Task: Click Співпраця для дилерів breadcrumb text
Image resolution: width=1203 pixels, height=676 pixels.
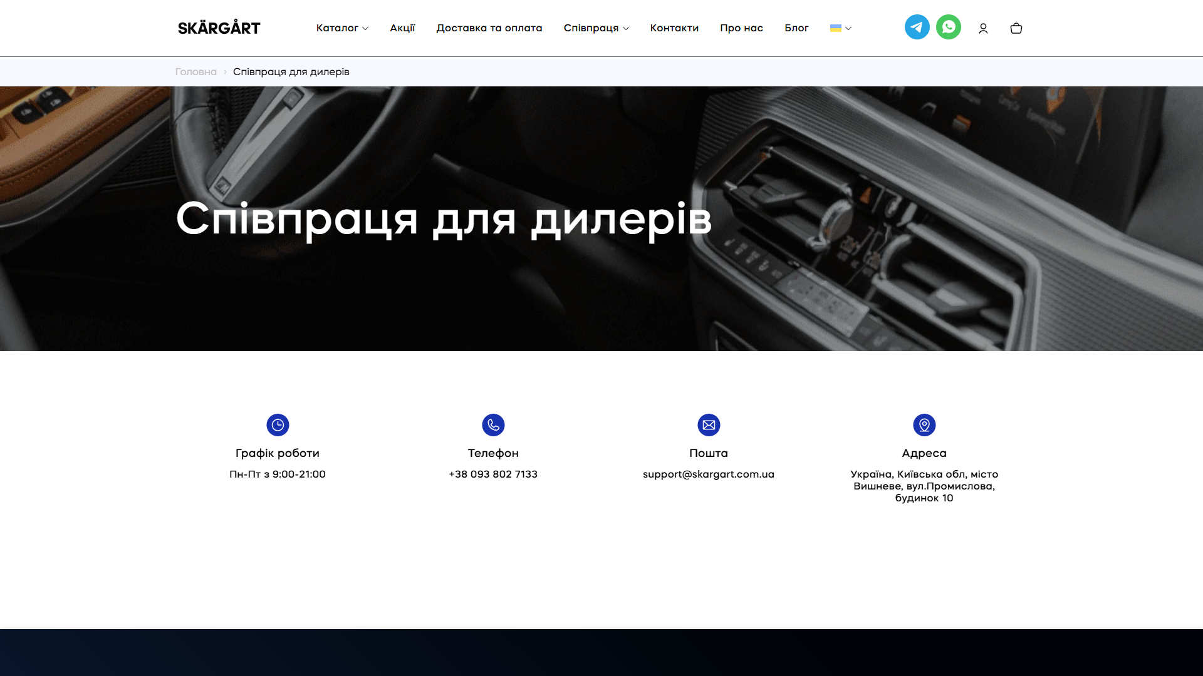Action: pyautogui.click(x=291, y=72)
